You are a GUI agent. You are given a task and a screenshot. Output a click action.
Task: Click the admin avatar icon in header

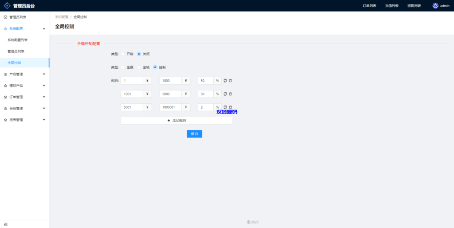435,6
